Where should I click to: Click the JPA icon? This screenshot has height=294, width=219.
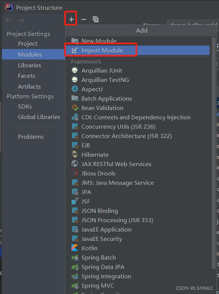point(75,192)
